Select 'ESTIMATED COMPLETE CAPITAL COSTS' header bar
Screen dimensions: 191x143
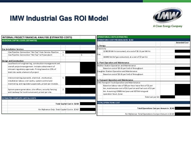coord(48,98)
